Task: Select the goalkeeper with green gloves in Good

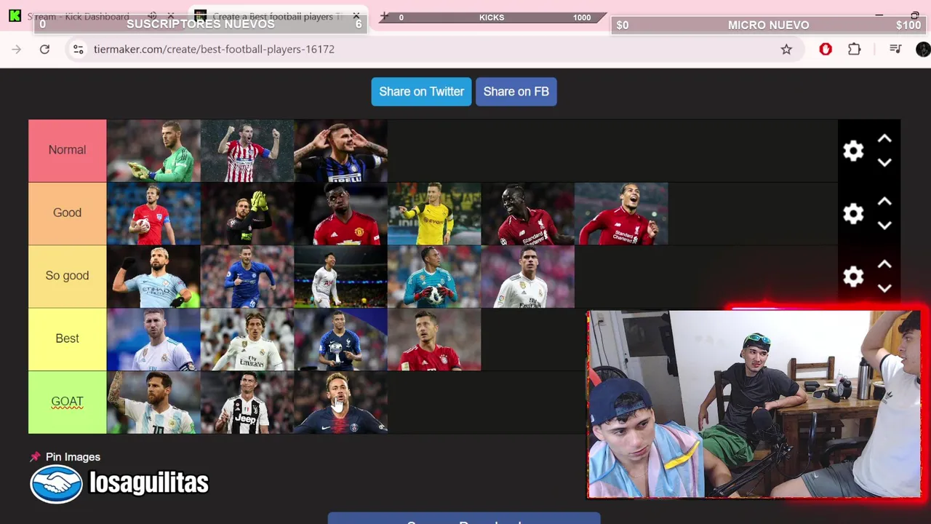Action: click(x=247, y=214)
